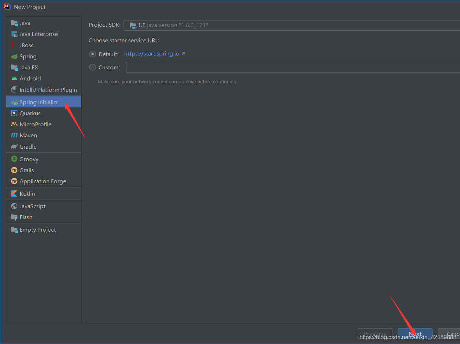Click the Project SDK label
This screenshot has width=460, height=344.
tap(105, 25)
